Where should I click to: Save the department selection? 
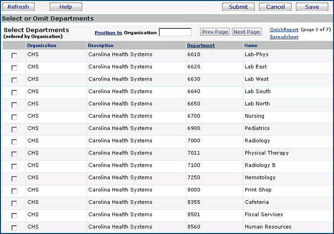(312, 7)
